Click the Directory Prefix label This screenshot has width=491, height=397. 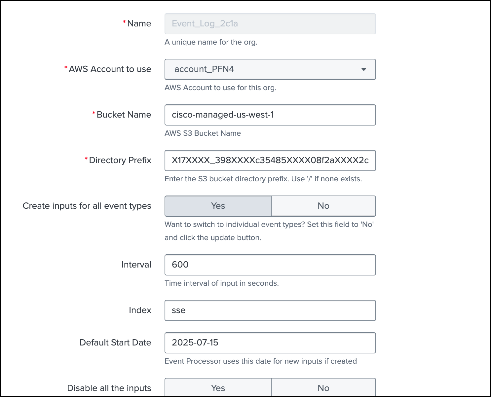(x=120, y=161)
